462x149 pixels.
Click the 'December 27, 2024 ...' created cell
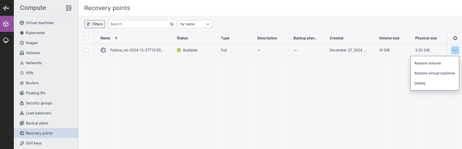coord(348,50)
